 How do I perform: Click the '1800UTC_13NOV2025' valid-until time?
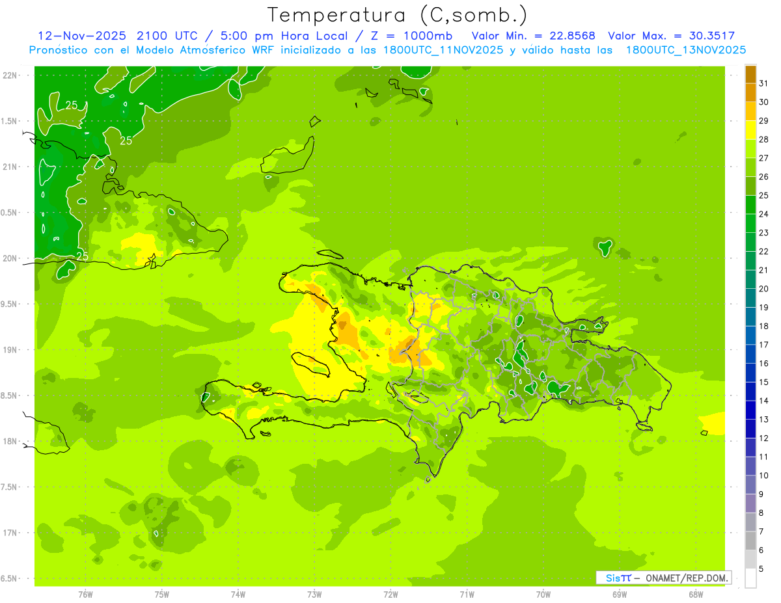pyautogui.click(x=686, y=50)
